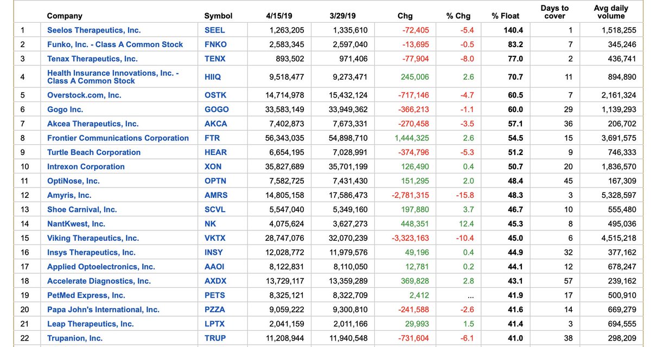Select the Symbol column header
The image size is (651, 347).
218,16
